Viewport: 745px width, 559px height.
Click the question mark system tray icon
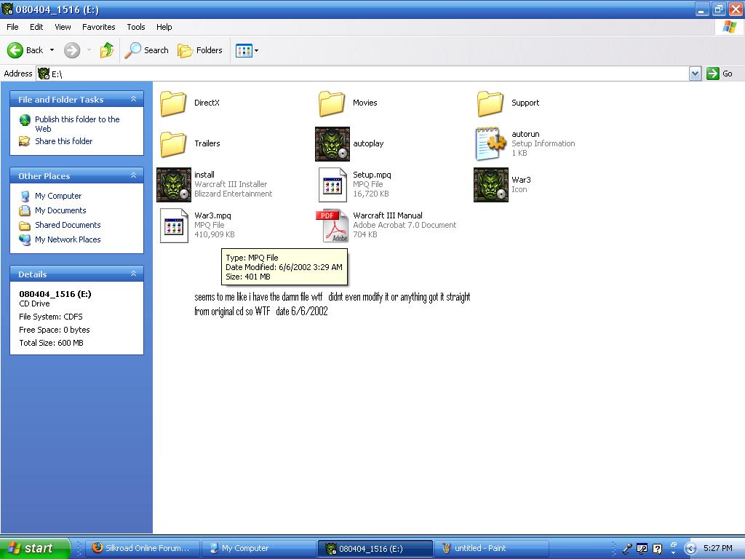(x=657, y=549)
